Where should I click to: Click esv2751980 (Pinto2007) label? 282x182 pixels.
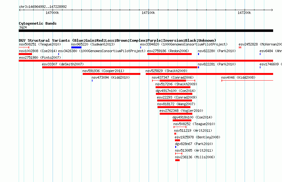click(x=40, y=58)
